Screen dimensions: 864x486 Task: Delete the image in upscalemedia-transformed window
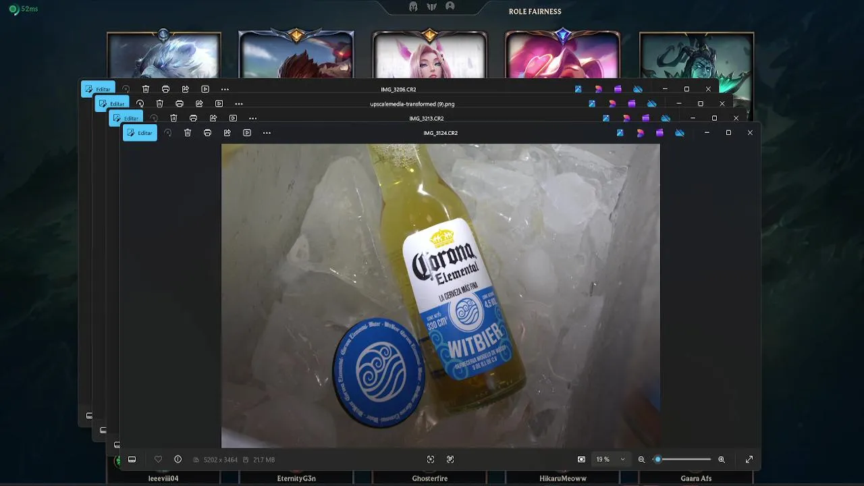(x=160, y=104)
